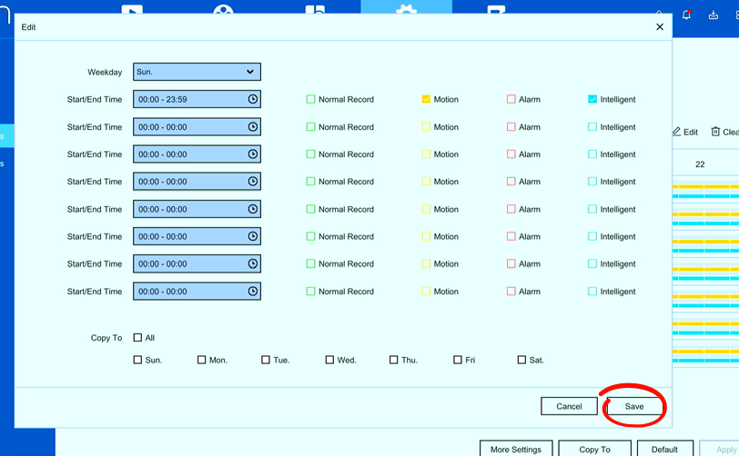The image size is (739, 456).
Task: Click the pencil Edit icon beside schedule
Action: [677, 132]
